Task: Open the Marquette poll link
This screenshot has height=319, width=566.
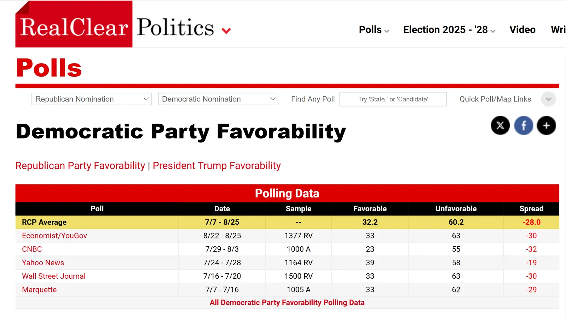Action: click(39, 290)
